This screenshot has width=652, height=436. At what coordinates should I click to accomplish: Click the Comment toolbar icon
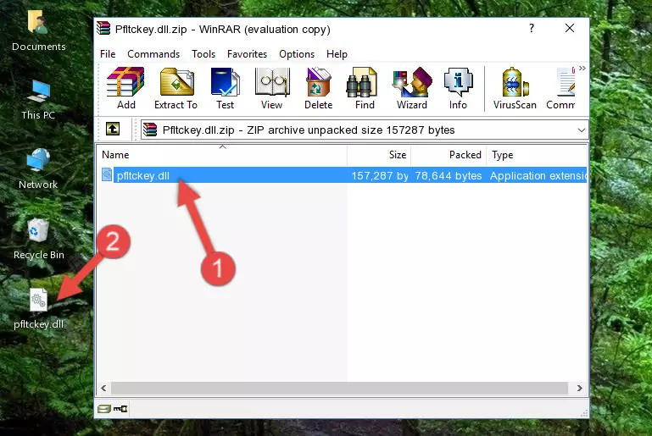561,88
